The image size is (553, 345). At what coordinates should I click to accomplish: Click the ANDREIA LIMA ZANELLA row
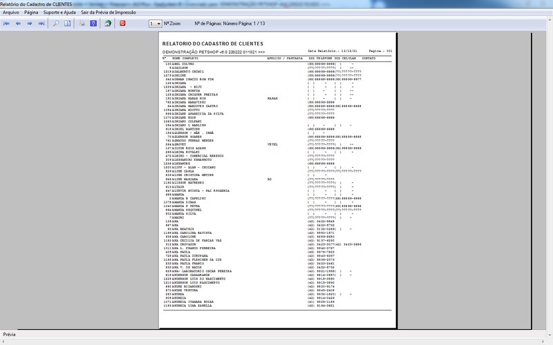(x=277, y=306)
